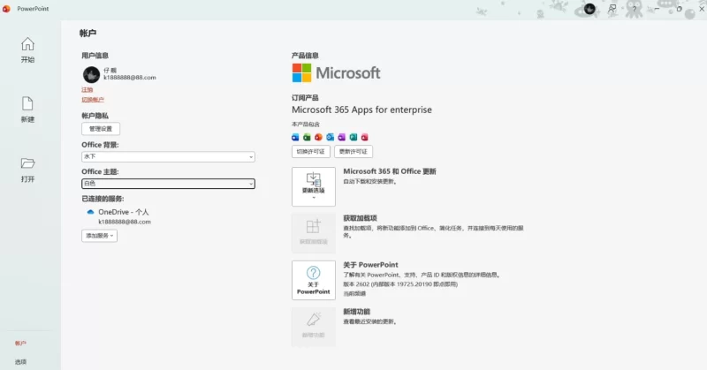Open the 更新选项 update options dropdown
This screenshot has width=707, height=370.
point(314,186)
